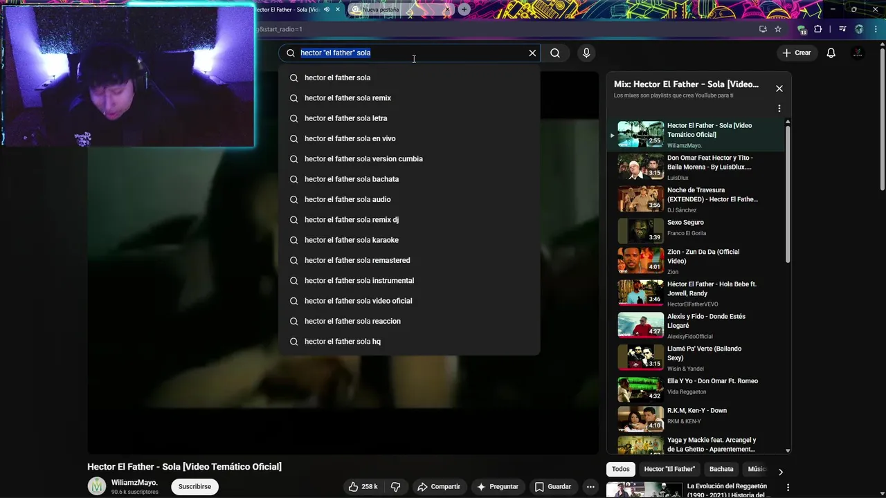The image size is (886, 498).
Task: Select suggestion 'hector el father sola en vivo'
Action: pos(409,138)
